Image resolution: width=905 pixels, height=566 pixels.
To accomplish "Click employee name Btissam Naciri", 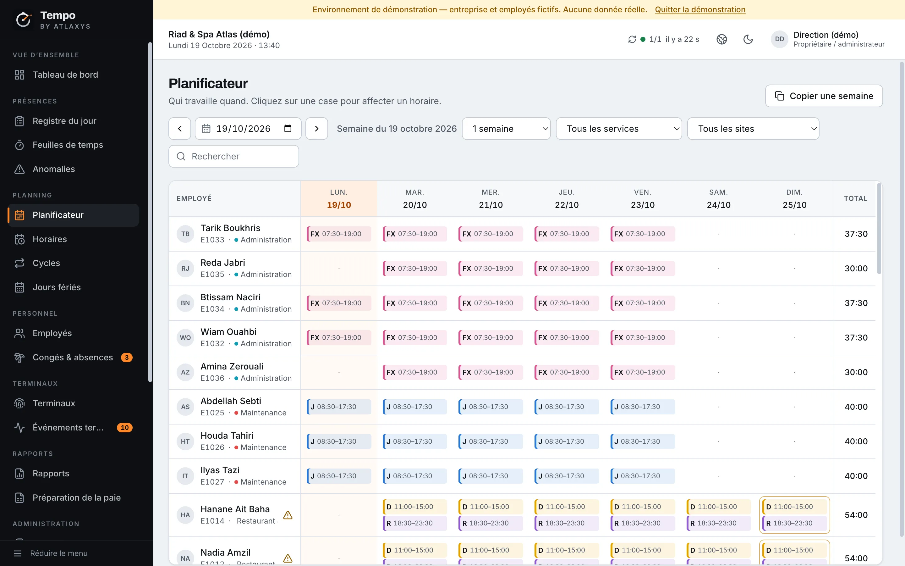I will (x=230, y=297).
